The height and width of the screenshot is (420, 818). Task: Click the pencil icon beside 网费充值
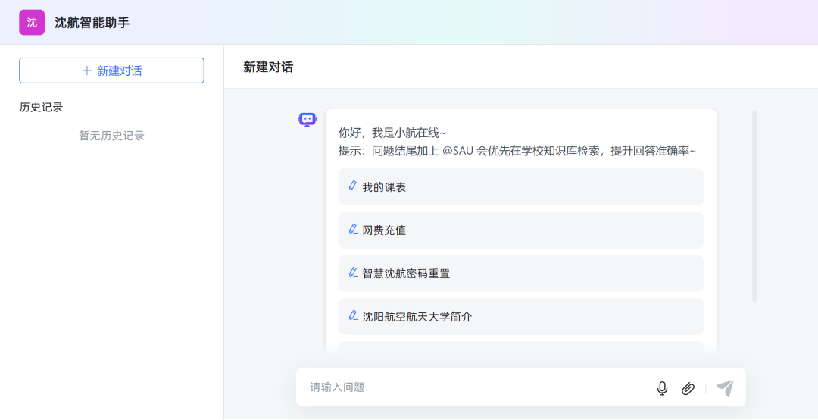(353, 229)
